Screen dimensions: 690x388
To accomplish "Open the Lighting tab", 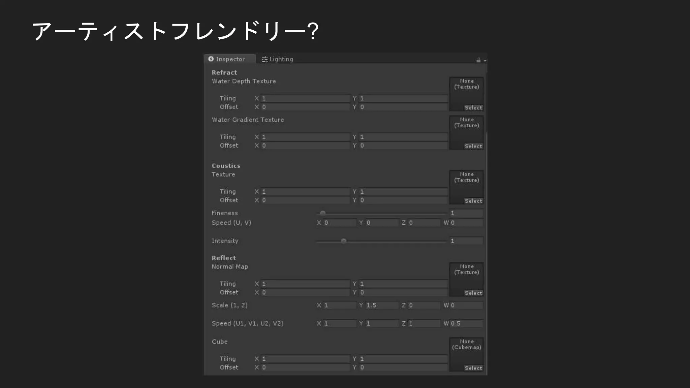I will [277, 59].
